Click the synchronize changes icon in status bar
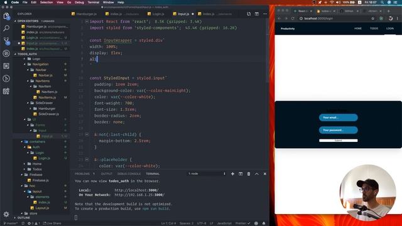The image size is (402, 226). click(23, 223)
